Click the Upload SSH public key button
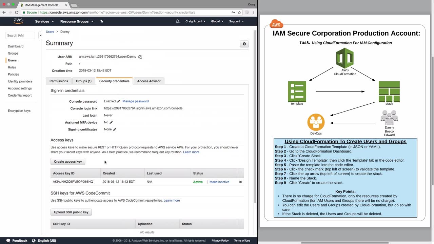 [71, 212]
